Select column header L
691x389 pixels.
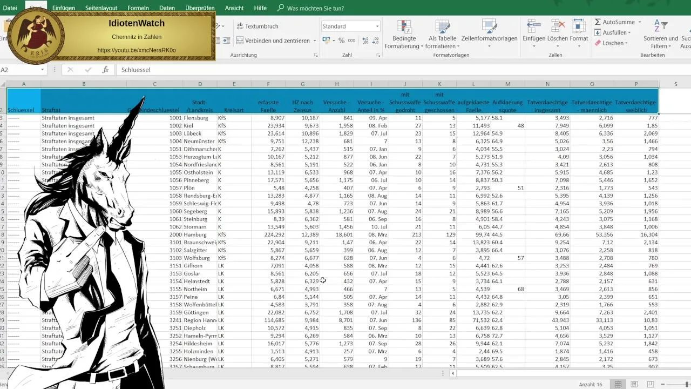coord(473,84)
